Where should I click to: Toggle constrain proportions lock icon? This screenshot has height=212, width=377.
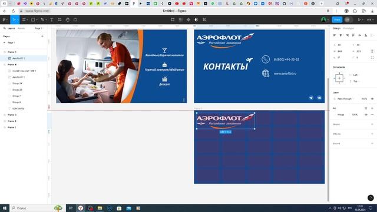pyautogui.click(x=372, y=51)
